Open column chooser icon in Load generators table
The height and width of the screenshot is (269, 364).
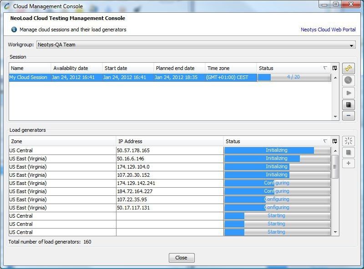pos(335,141)
